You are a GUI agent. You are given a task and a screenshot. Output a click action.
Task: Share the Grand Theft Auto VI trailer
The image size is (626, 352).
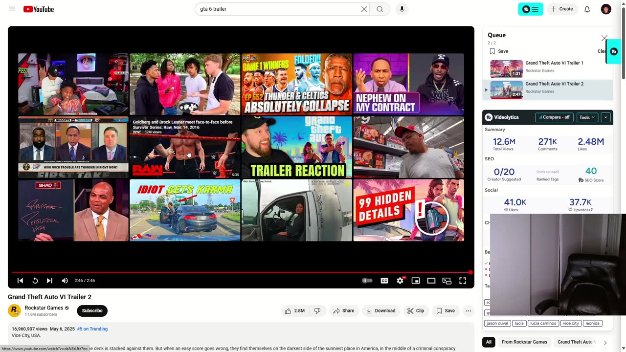coord(343,311)
